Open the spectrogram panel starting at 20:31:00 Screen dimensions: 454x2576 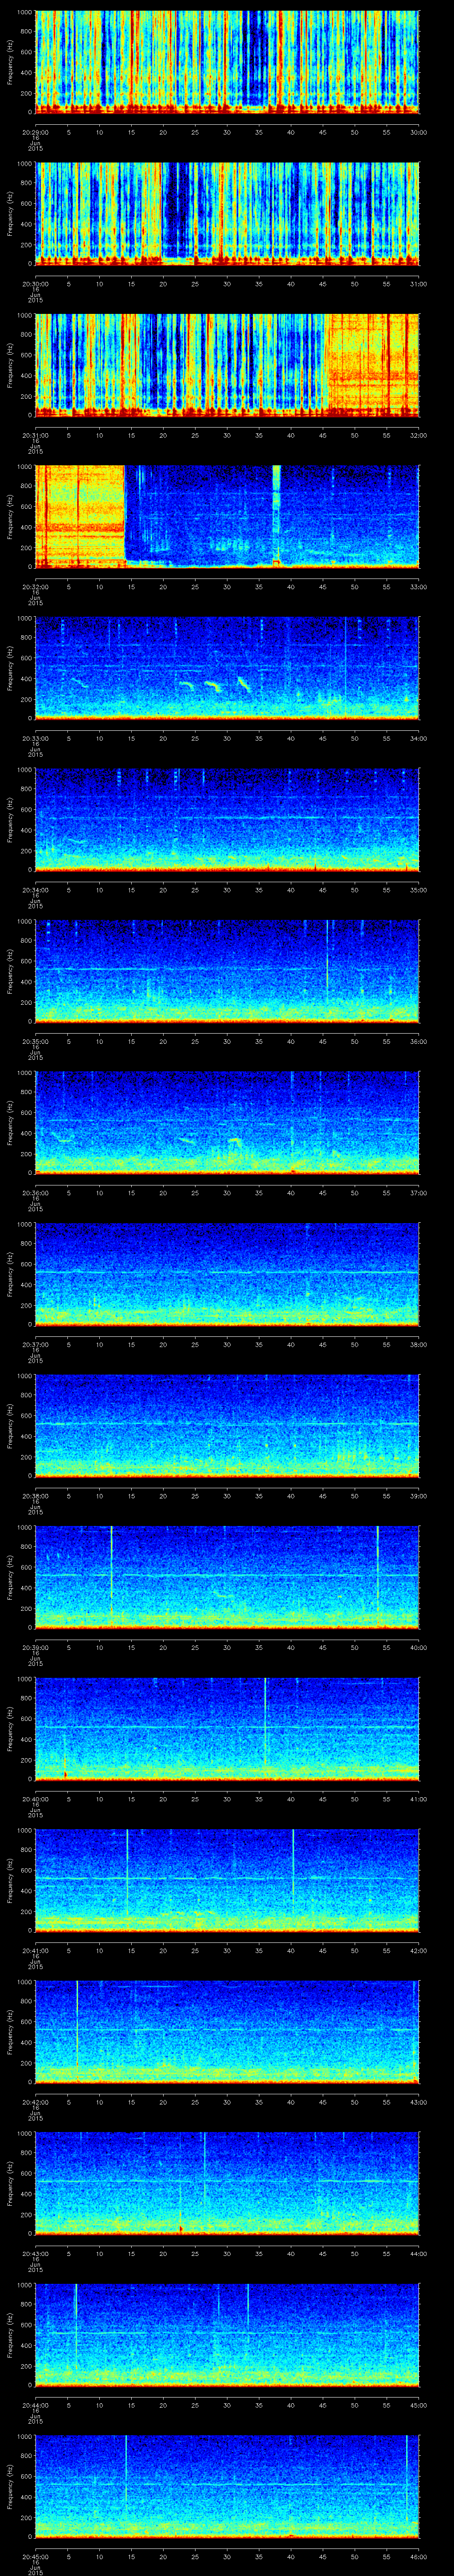pyautogui.click(x=227, y=365)
